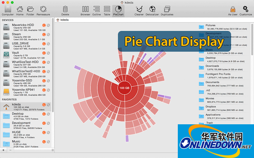Select Dropbox in the folder list

click(223, 108)
